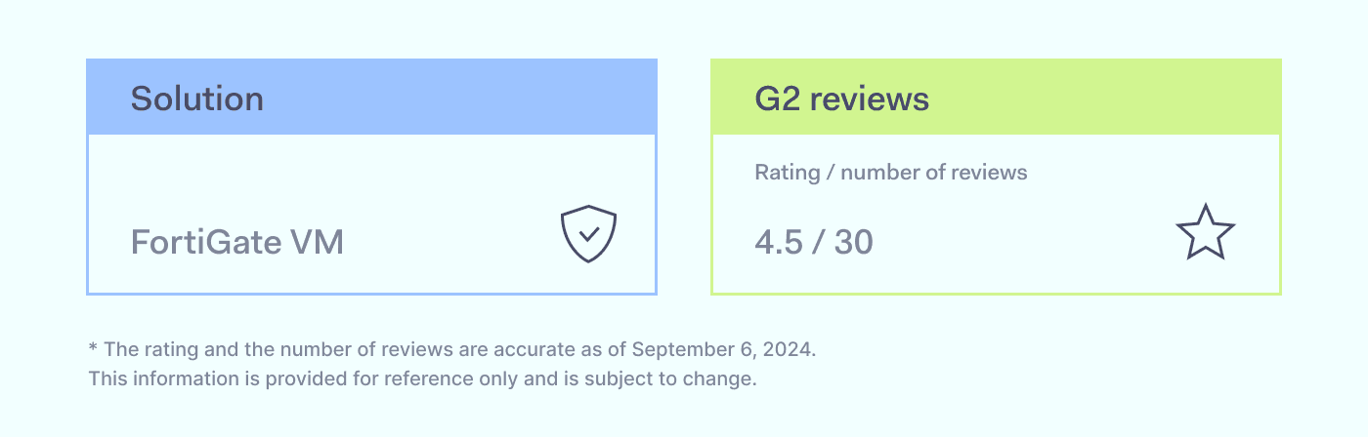Click the star rating icon
The width and height of the screenshot is (1368, 437).
pyautogui.click(x=1205, y=233)
